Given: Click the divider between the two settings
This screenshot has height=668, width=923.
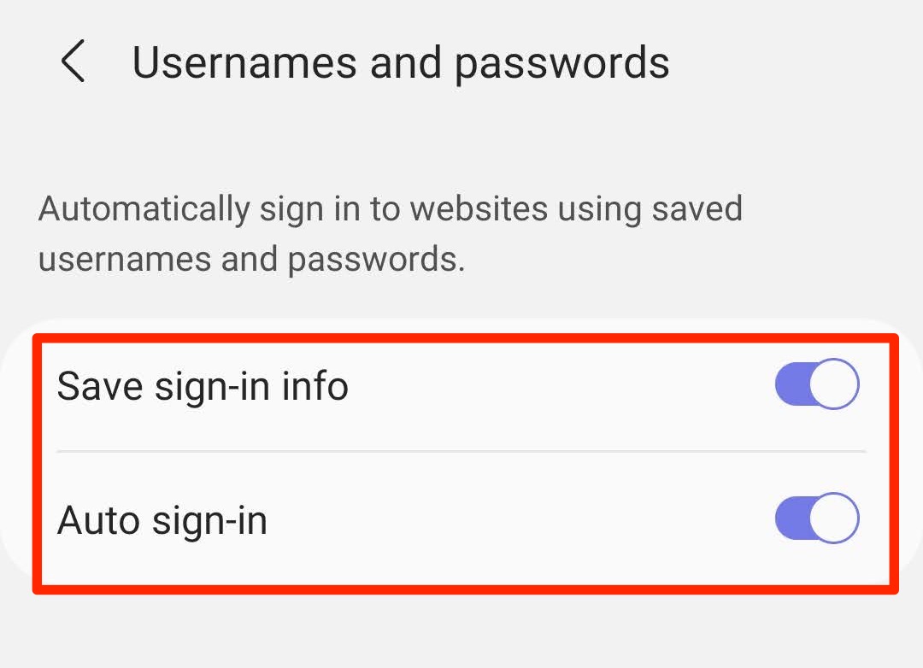Looking at the screenshot, I should click(461, 451).
